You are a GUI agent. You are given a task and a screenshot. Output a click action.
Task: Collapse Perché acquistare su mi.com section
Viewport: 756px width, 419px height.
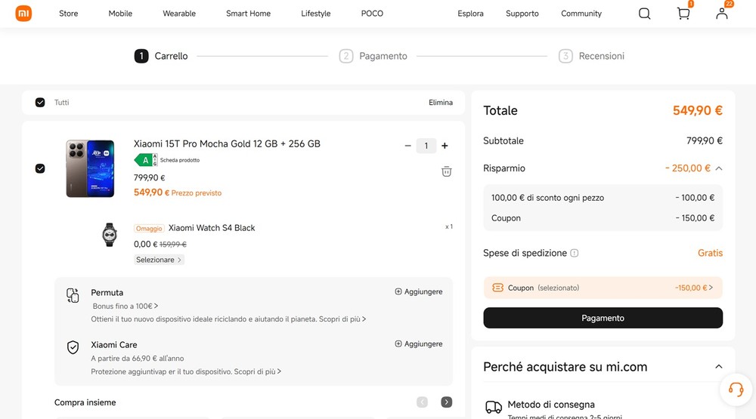(718, 367)
